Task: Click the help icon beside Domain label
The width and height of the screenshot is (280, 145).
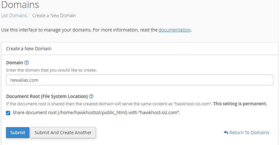Action: point(26,63)
